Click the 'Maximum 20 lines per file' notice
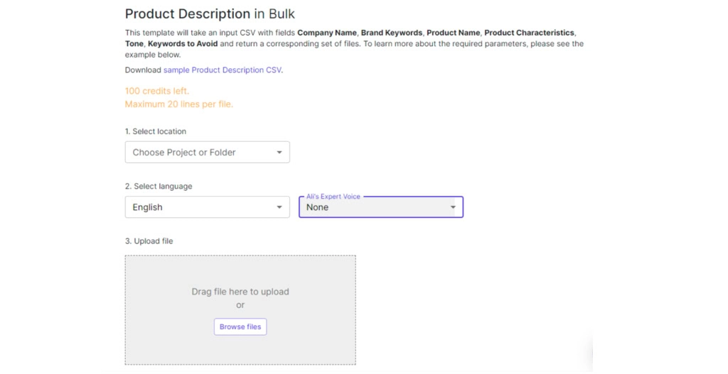 179,104
